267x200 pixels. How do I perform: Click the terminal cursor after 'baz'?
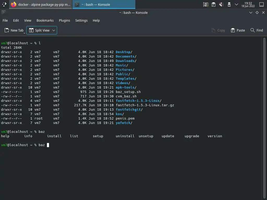click(48, 145)
